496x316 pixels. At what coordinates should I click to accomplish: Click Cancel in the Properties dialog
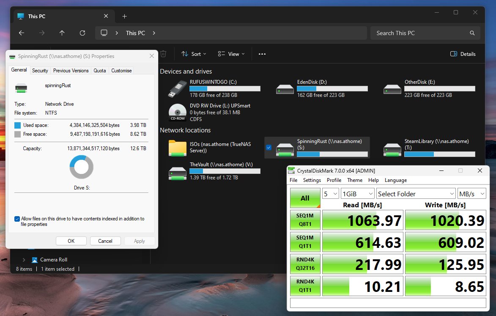tap(105, 241)
